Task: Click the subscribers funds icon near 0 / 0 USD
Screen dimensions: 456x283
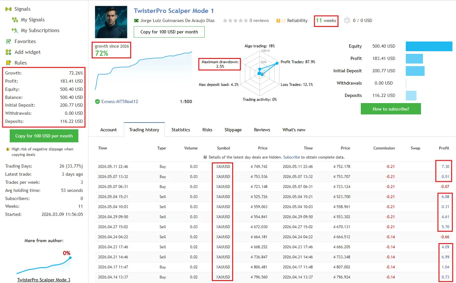Action: tap(347, 20)
